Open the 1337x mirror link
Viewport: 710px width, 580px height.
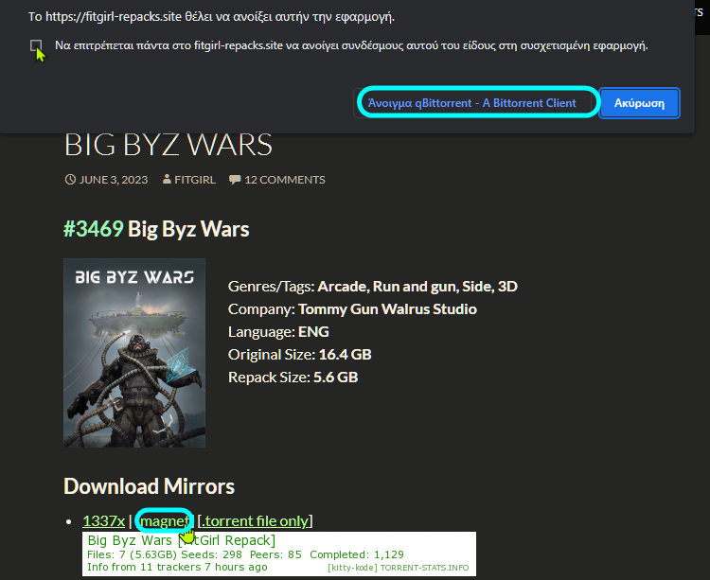(104, 520)
